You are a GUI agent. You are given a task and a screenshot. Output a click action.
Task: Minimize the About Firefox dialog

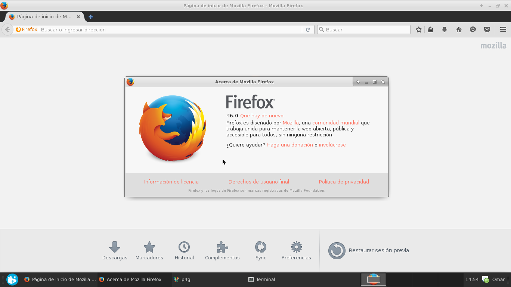366,82
